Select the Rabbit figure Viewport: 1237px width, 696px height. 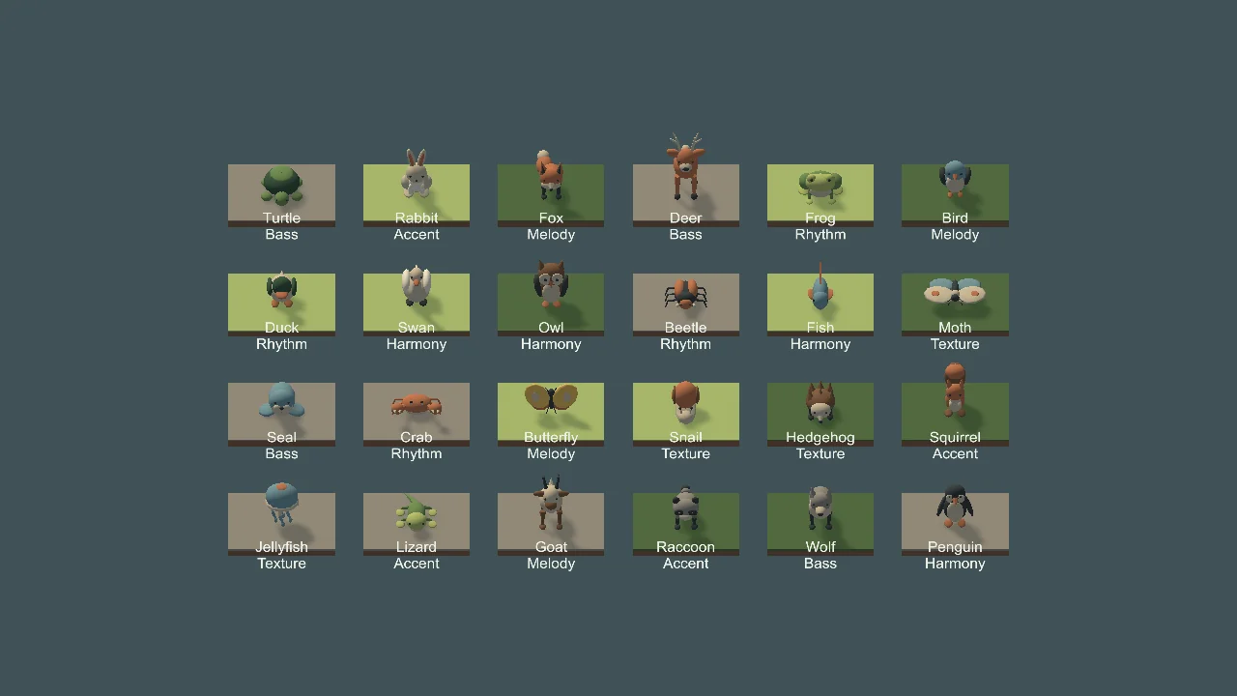(417, 174)
